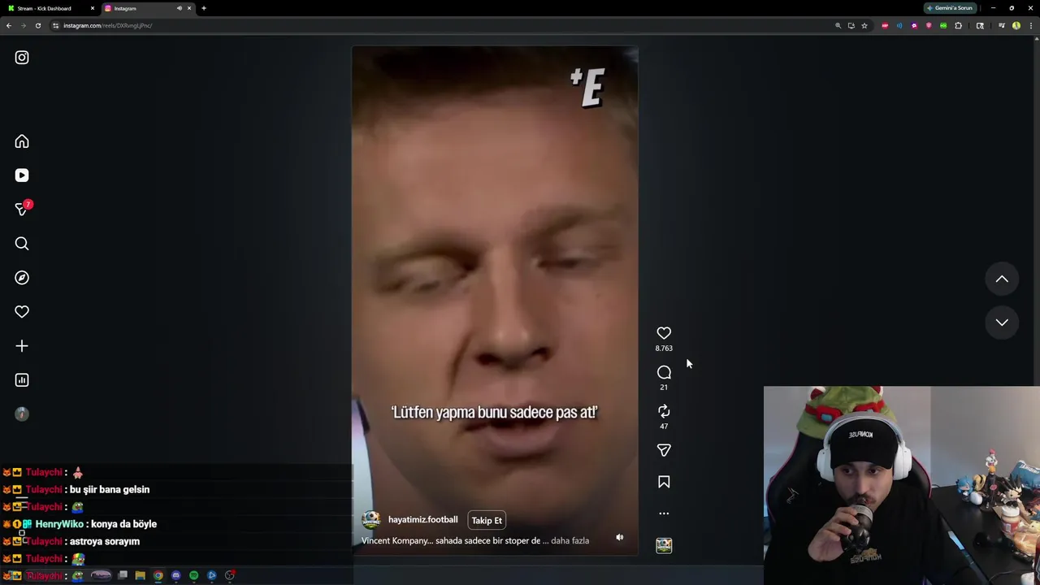Open the Reels section in sidebar

(22, 175)
